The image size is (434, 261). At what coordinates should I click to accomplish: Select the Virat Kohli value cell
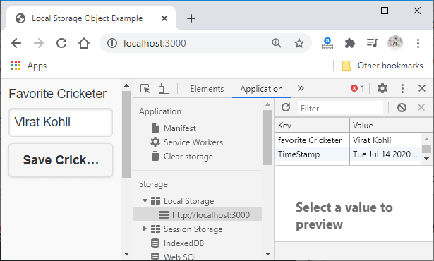[385, 140]
